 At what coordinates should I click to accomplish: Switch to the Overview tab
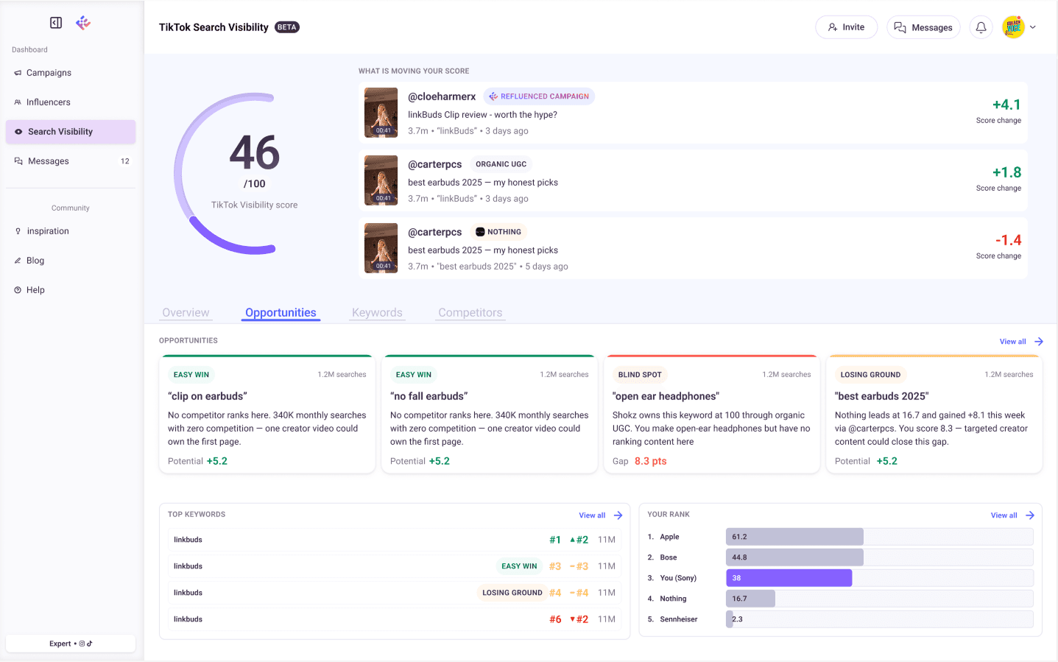point(186,313)
